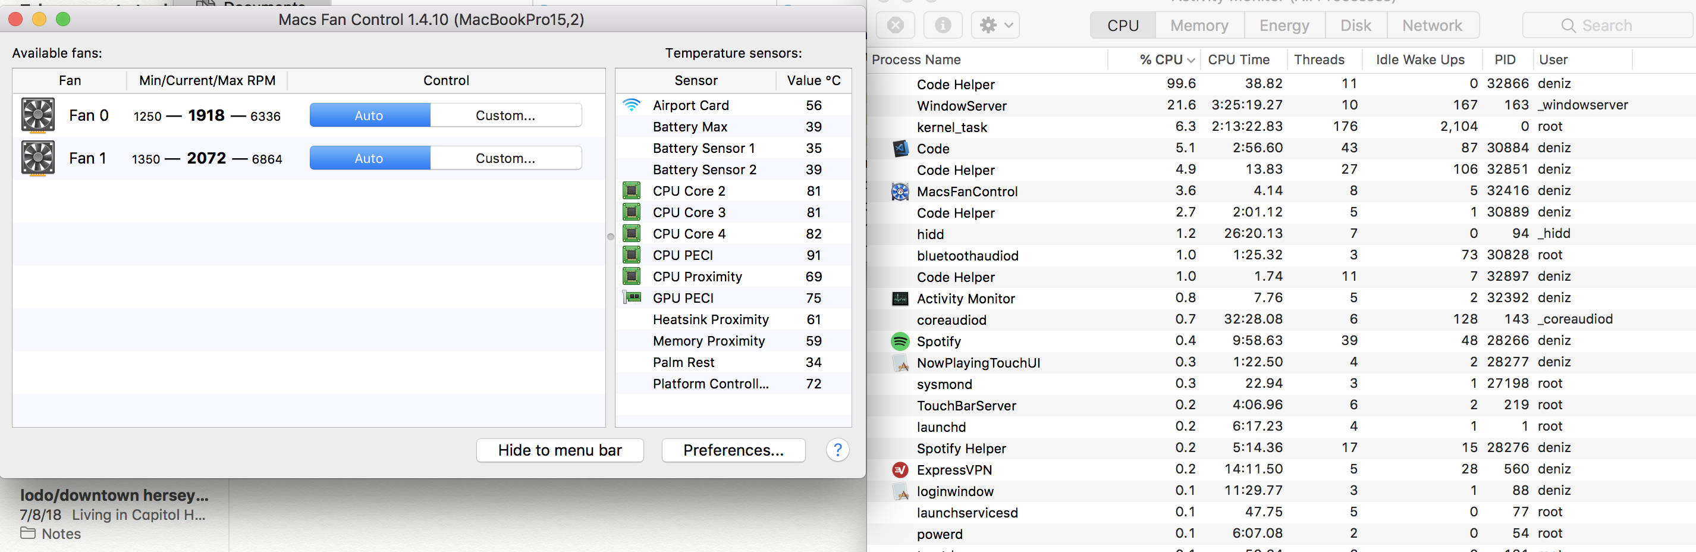Switch Fan 0 to Custom control
Screen dimensions: 1696x552
tap(505, 115)
